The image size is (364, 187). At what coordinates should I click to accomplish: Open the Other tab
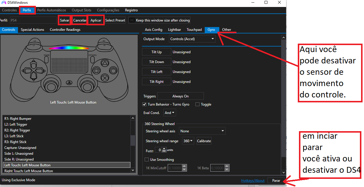pos(227,30)
